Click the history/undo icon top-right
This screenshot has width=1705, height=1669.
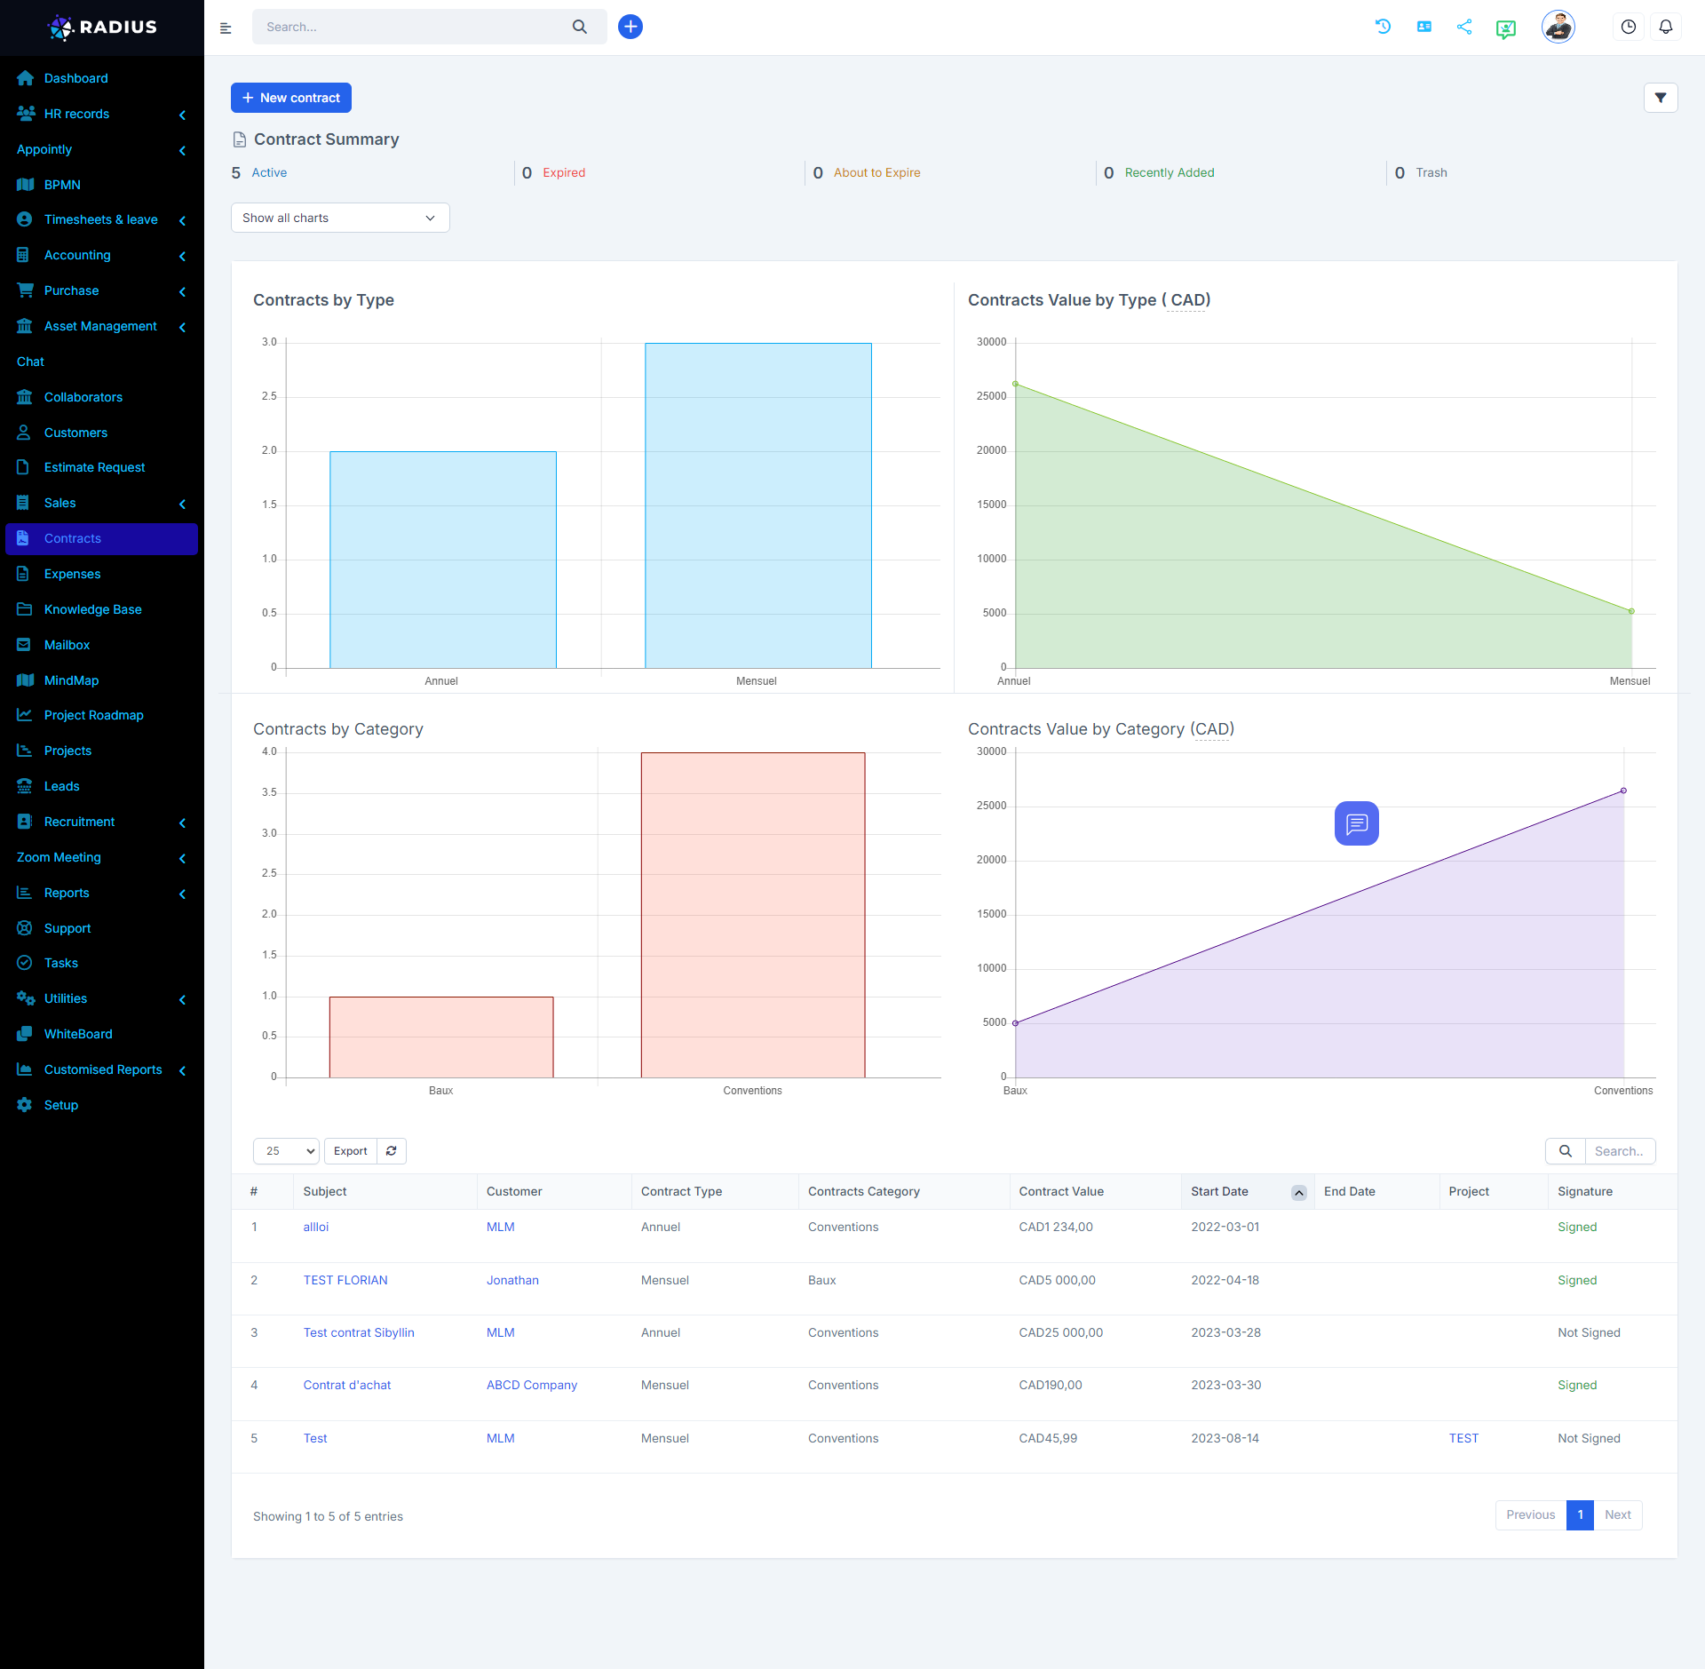coord(1381,25)
